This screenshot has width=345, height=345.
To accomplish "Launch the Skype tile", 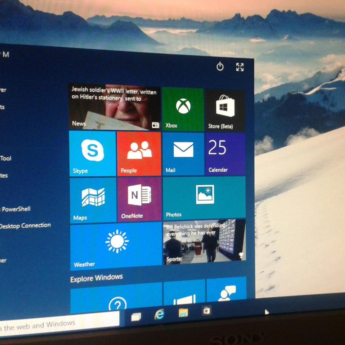I will 93,154.
